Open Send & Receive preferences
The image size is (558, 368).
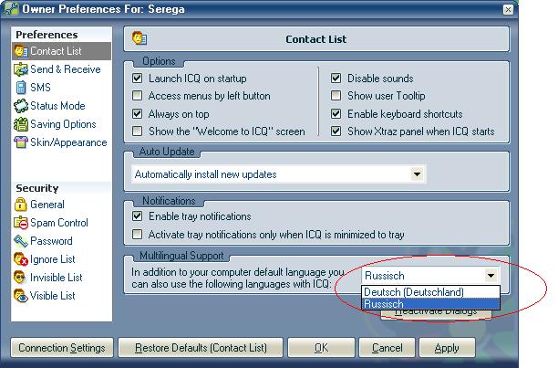(66, 69)
